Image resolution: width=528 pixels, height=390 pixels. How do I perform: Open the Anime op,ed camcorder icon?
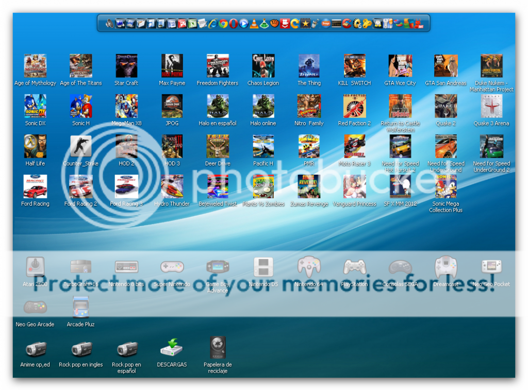[x=36, y=349]
